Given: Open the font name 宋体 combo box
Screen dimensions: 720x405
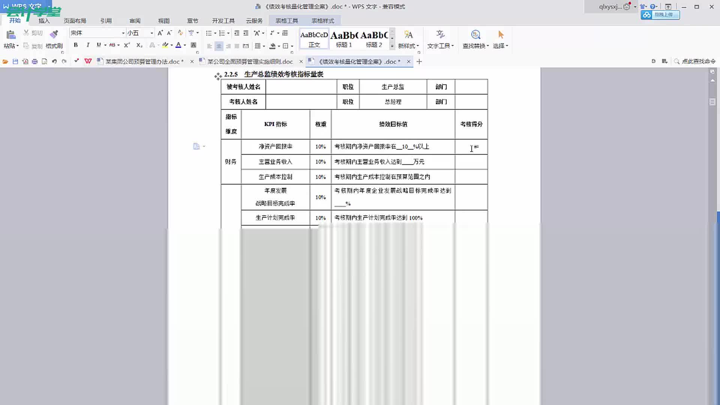Looking at the screenshot, I should (97, 33).
